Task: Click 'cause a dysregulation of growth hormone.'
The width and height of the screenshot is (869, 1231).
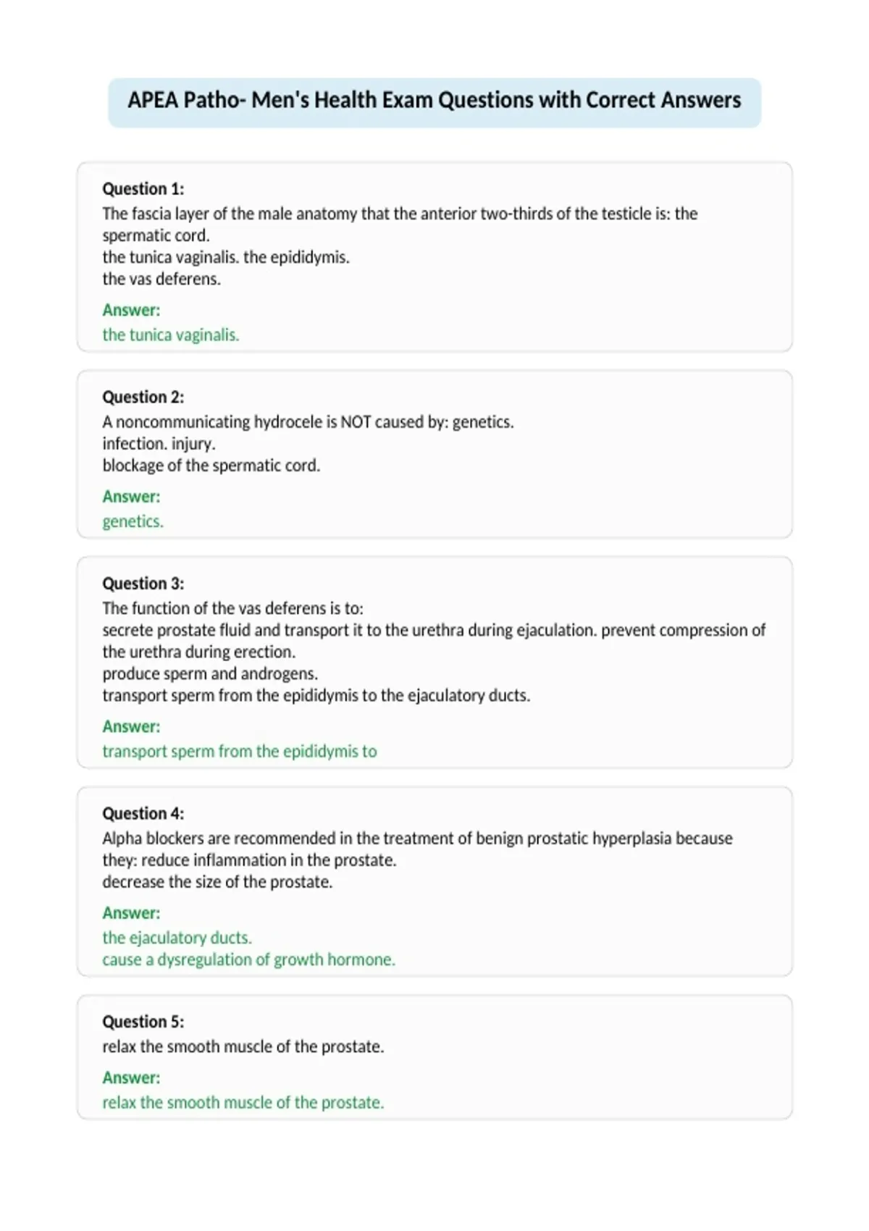Action: [x=248, y=959]
